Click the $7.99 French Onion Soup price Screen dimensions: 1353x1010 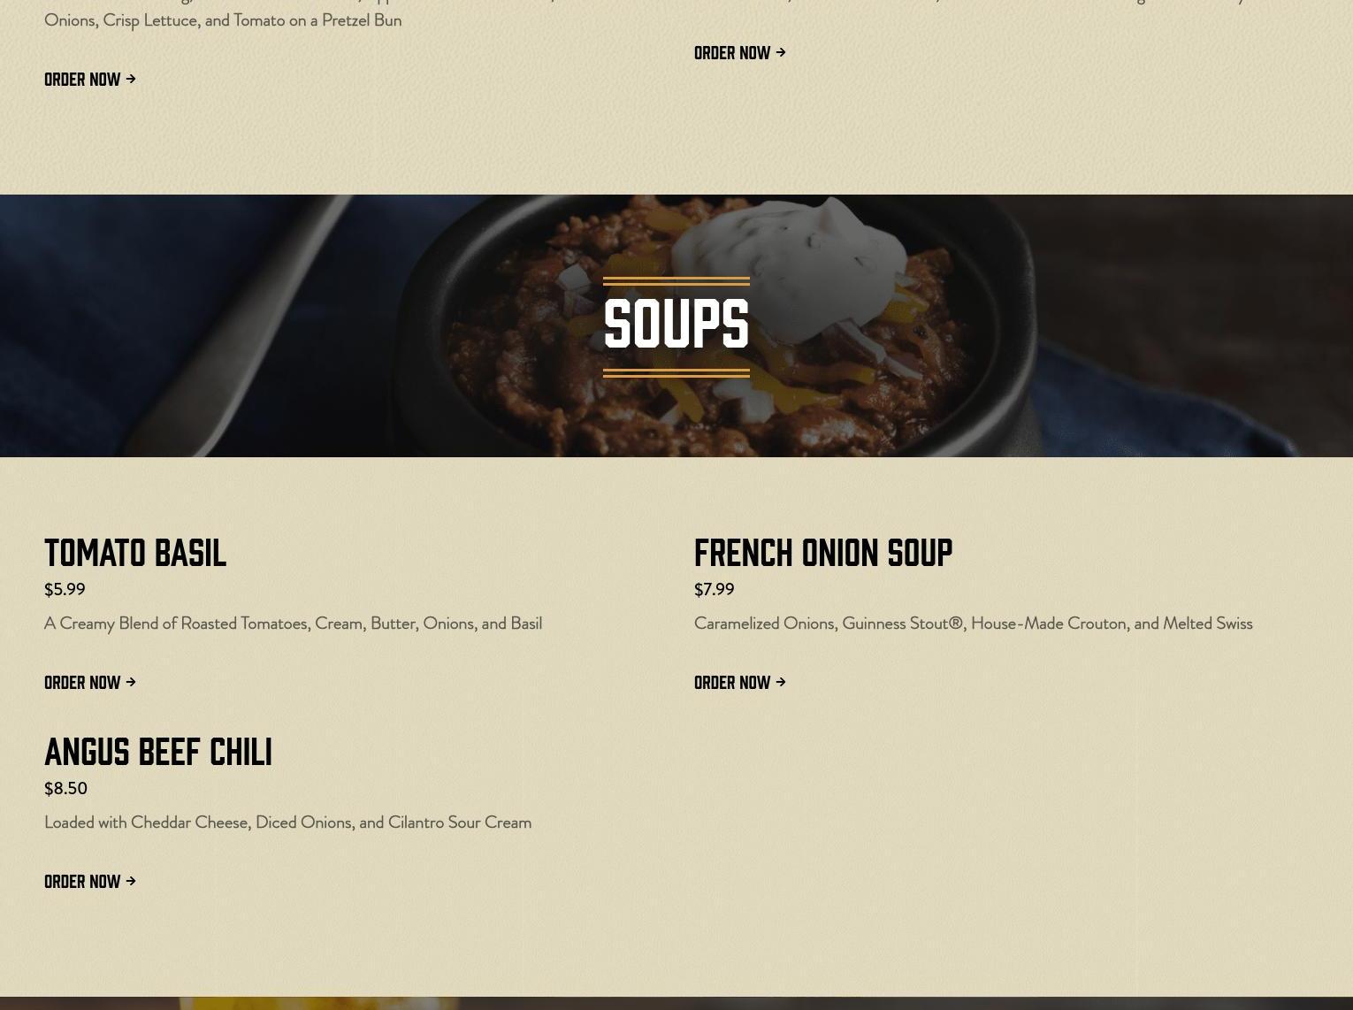(715, 589)
